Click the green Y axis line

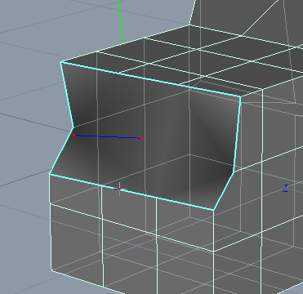[x=120, y=22]
